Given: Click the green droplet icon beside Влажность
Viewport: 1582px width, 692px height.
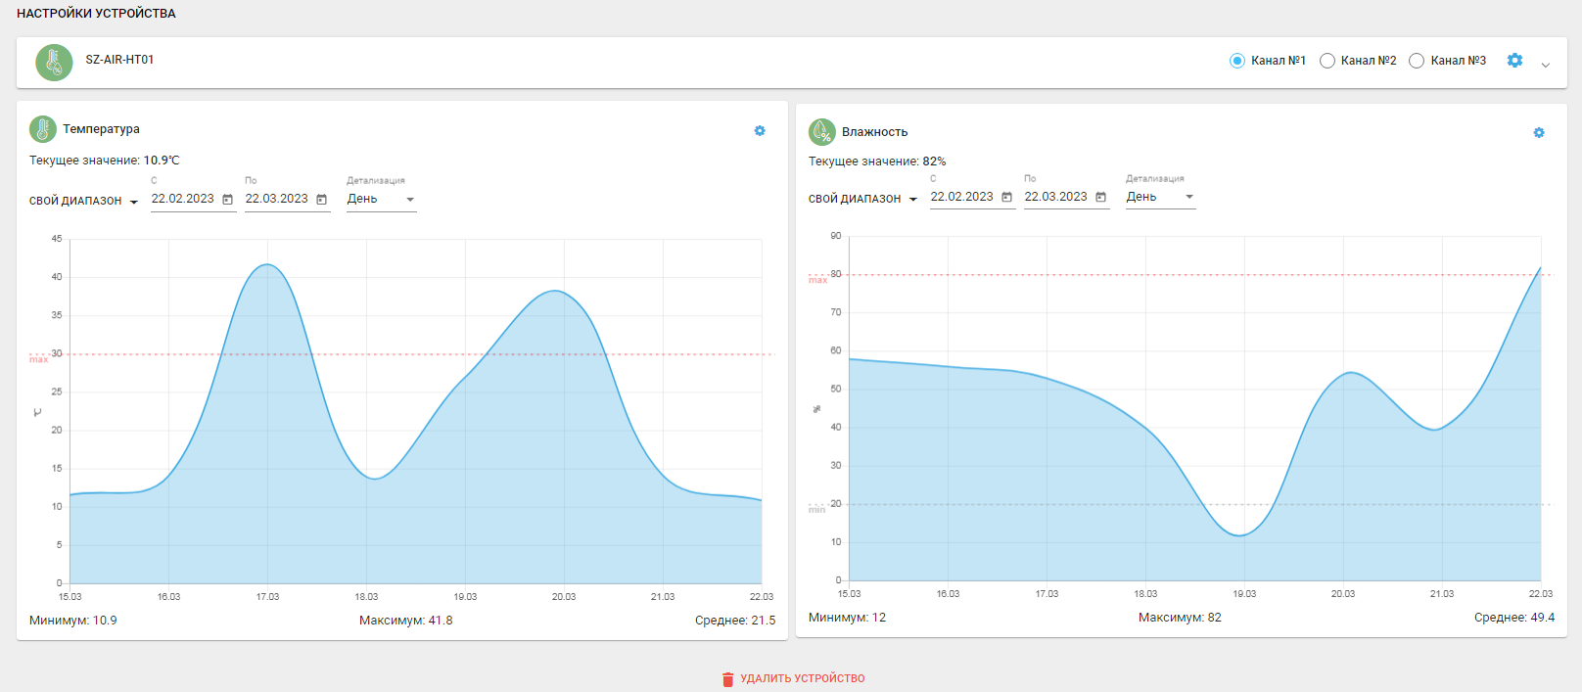Looking at the screenshot, I should [x=822, y=131].
